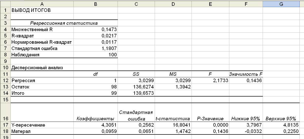Select 'R-квадрат' label in row 5

[42, 36]
